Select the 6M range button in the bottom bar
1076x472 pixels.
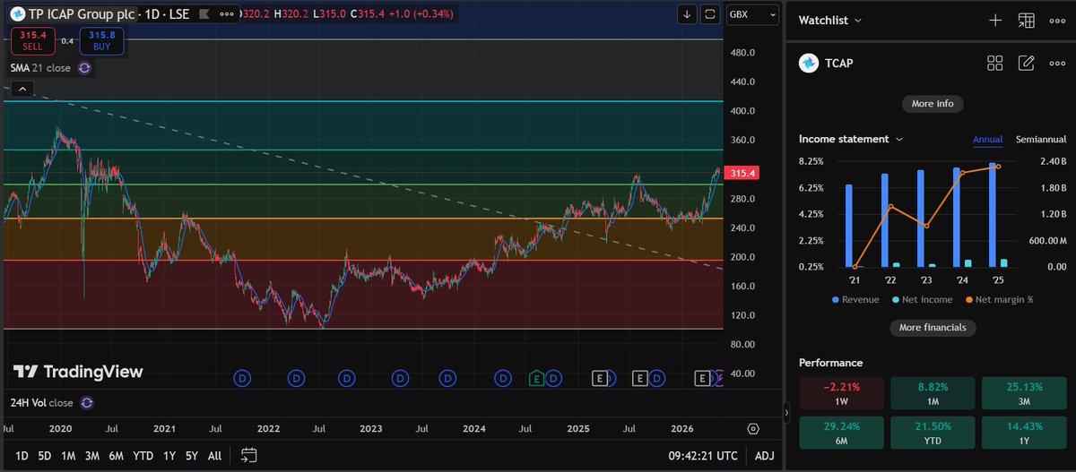click(116, 456)
